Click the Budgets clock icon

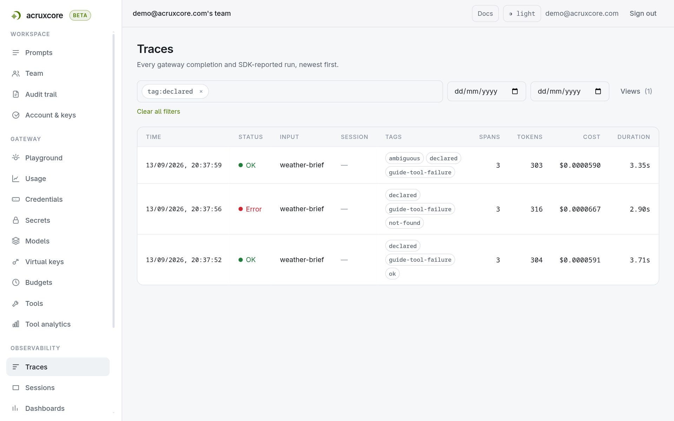[16, 282]
